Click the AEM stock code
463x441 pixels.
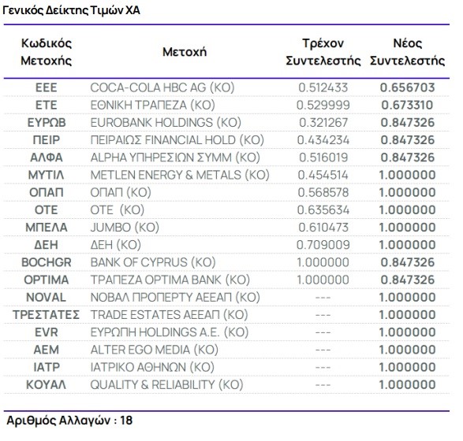(47, 350)
